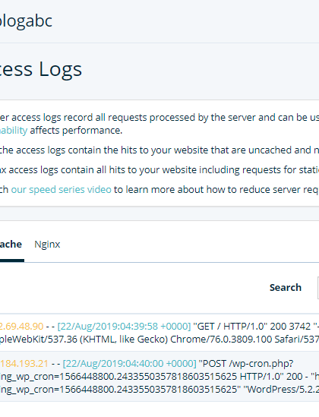Open the 'our speed series video' link

pos(61,190)
